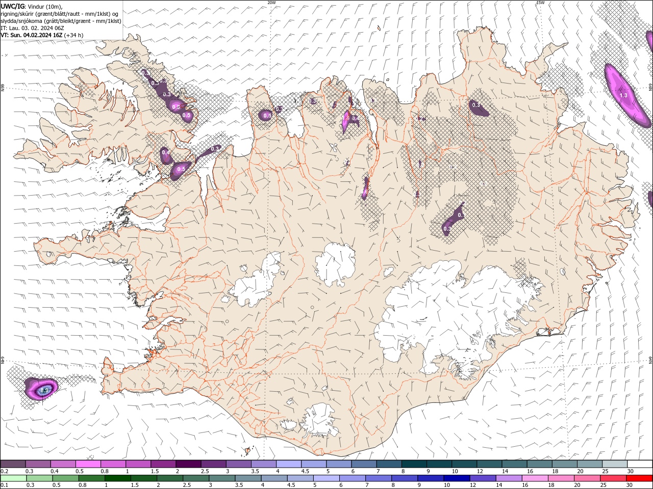Click the deep blue 10–12 lower legend swatch
This screenshot has width=653, height=489.
point(456,478)
